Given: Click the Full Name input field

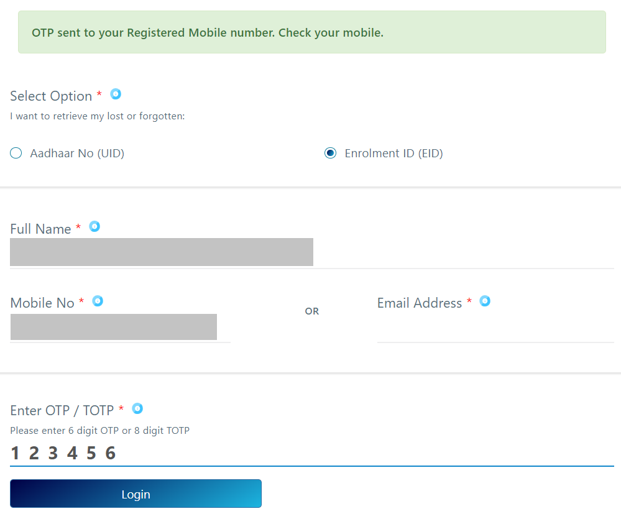Looking at the screenshot, I should coord(162,252).
